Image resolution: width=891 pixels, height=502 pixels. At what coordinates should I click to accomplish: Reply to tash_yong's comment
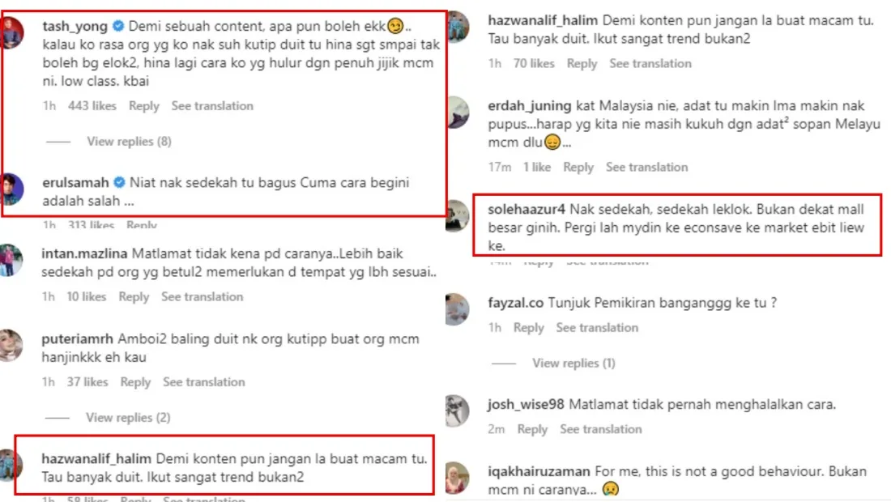coord(143,105)
